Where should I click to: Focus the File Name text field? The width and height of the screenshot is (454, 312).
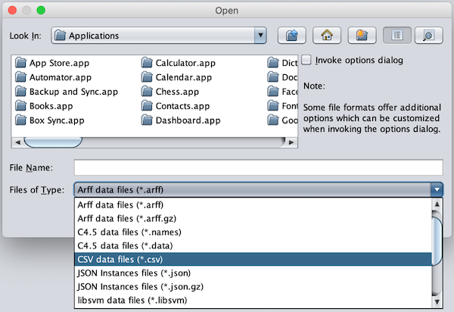coord(258,167)
